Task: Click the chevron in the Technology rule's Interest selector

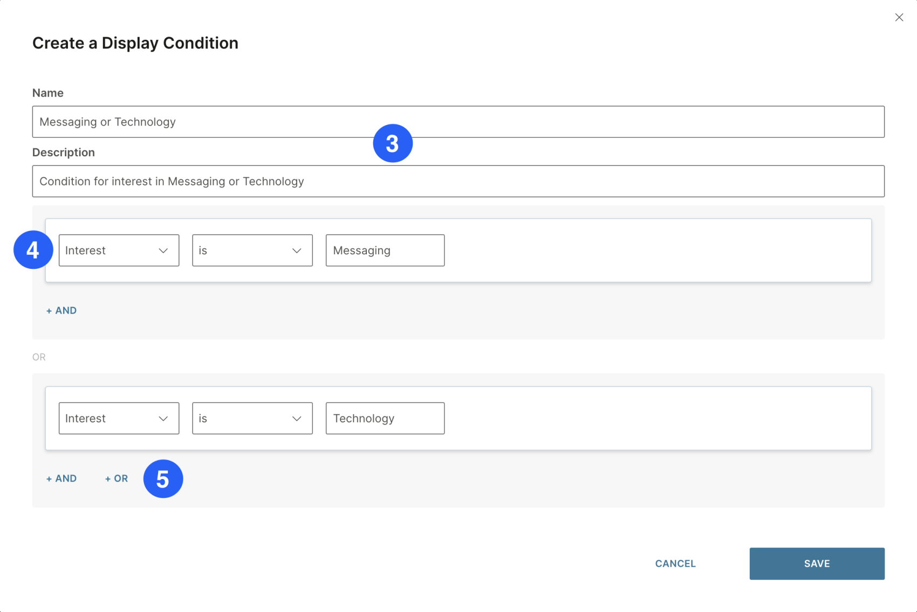Action: (x=165, y=418)
